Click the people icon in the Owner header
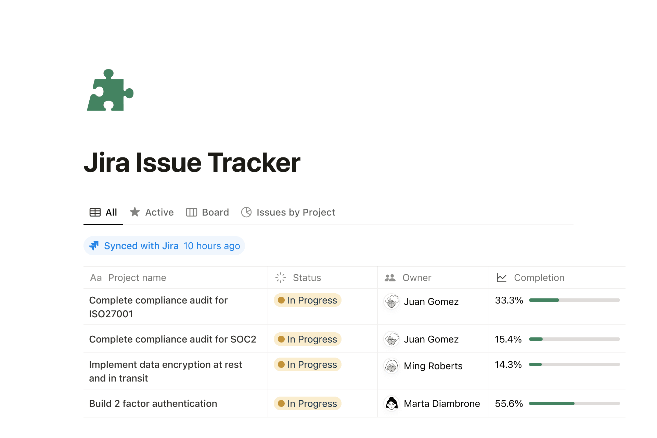This screenshot has height=438, width=657. pyautogui.click(x=390, y=278)
